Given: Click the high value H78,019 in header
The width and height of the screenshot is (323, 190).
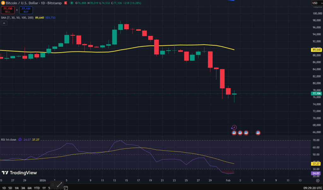Looking at the screenshot, I should [93, 3].
